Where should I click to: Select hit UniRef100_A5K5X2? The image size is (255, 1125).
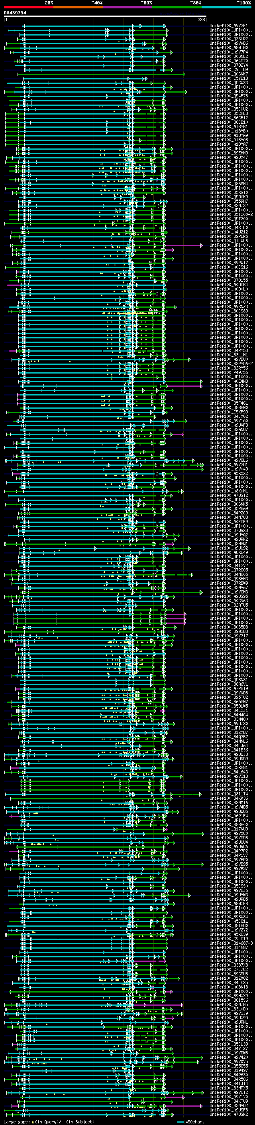229,473
